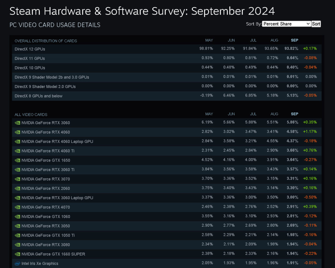Click NVIDIA icon next to GTX 1050 Ti
This screenshot has height=268, width=335.
click(18, 236)
